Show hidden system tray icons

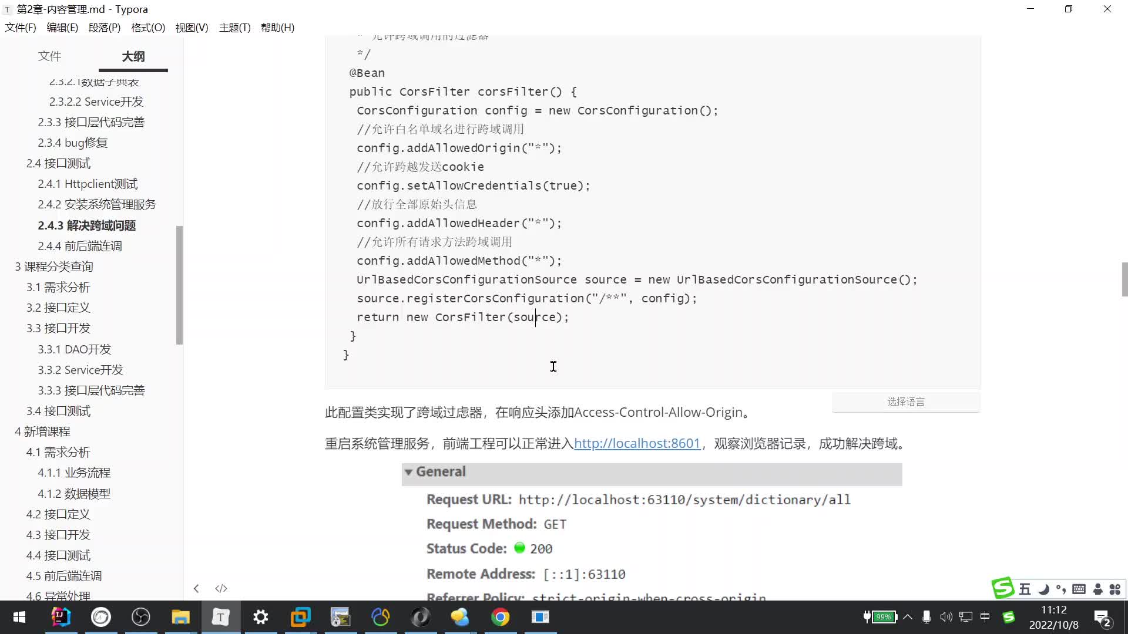click(908, 617)
